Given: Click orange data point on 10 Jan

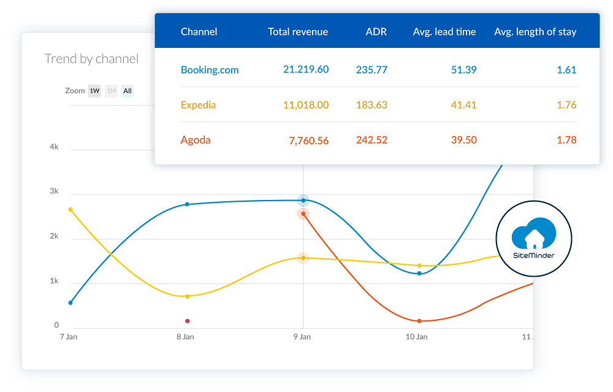Looking at the screenshot, I should click(419, 321).
